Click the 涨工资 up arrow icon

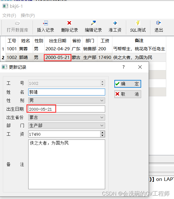tap(115, 23)
